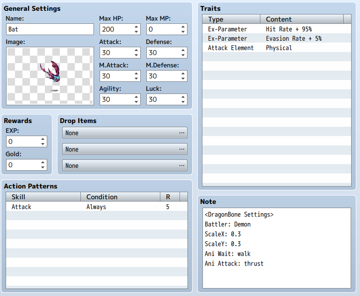
Task: Decrease Max MP with down arrow
Action: [x=183, y=32]
